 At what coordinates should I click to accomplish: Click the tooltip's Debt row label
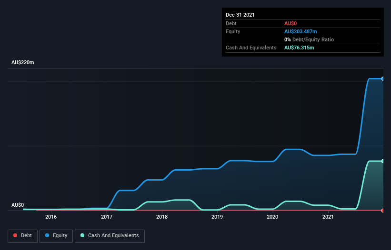point(231,23)
